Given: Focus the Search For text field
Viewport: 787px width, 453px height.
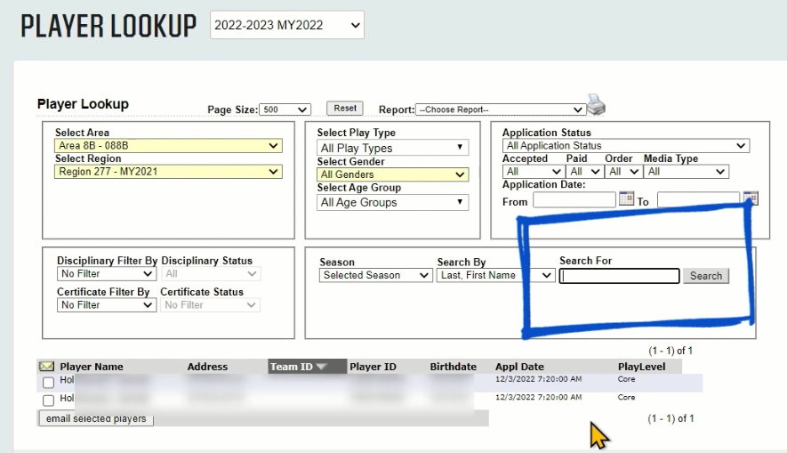Looking at the screenshot, I should (619, 276).
